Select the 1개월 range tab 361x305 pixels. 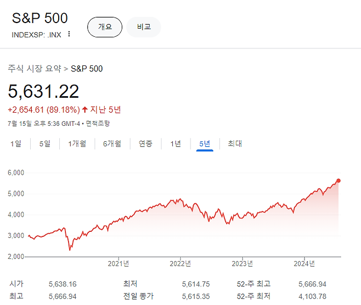pyautogui.click(x=77, y=143)
